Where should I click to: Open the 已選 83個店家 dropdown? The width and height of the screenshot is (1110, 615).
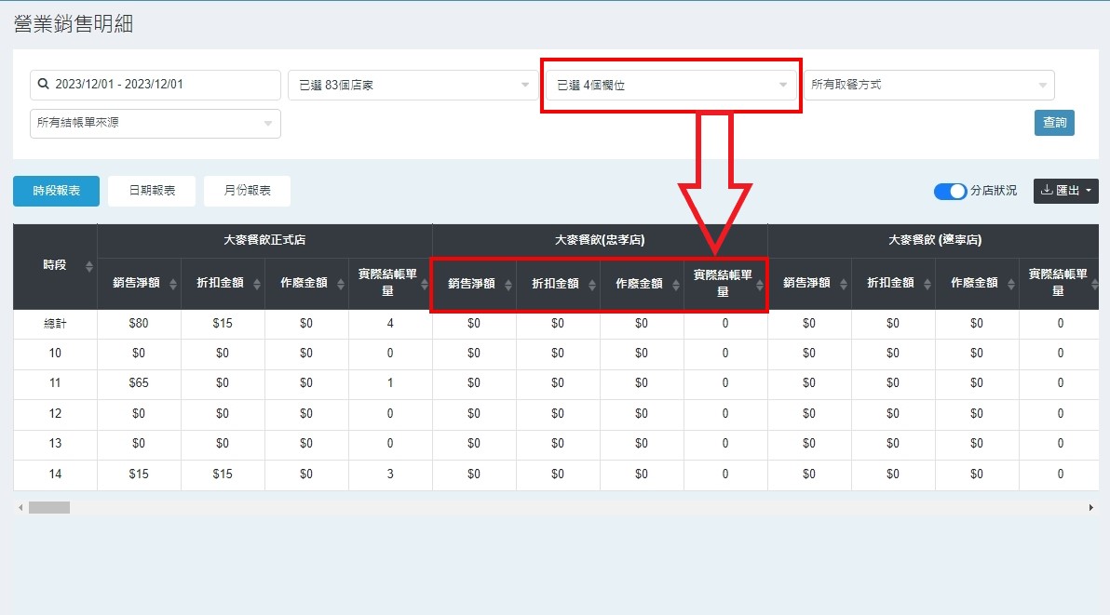click(x=408, y=86)
